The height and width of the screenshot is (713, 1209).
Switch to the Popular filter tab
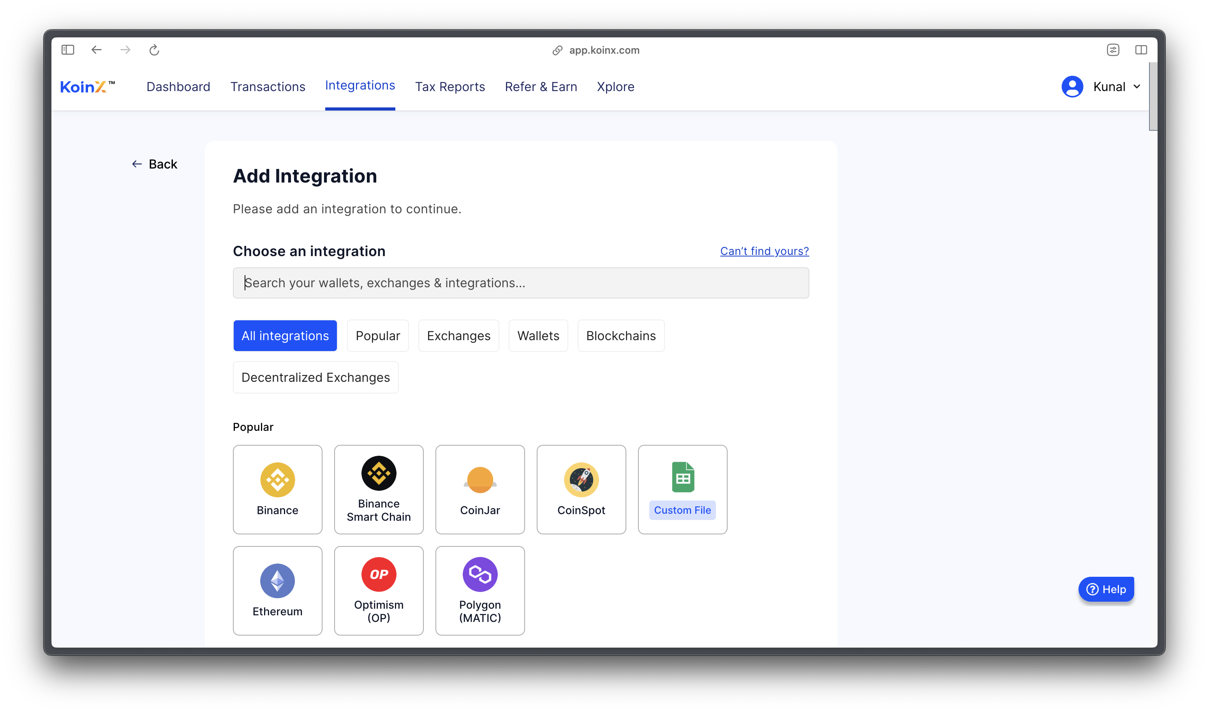pos(378,335)
